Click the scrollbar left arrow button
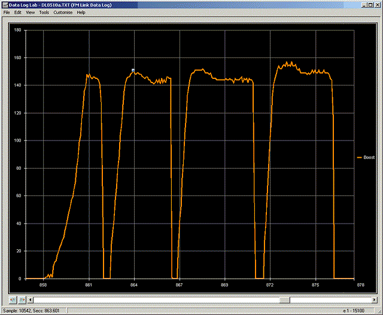This screenshot has width=383, height=315. [x=31, y=300]
